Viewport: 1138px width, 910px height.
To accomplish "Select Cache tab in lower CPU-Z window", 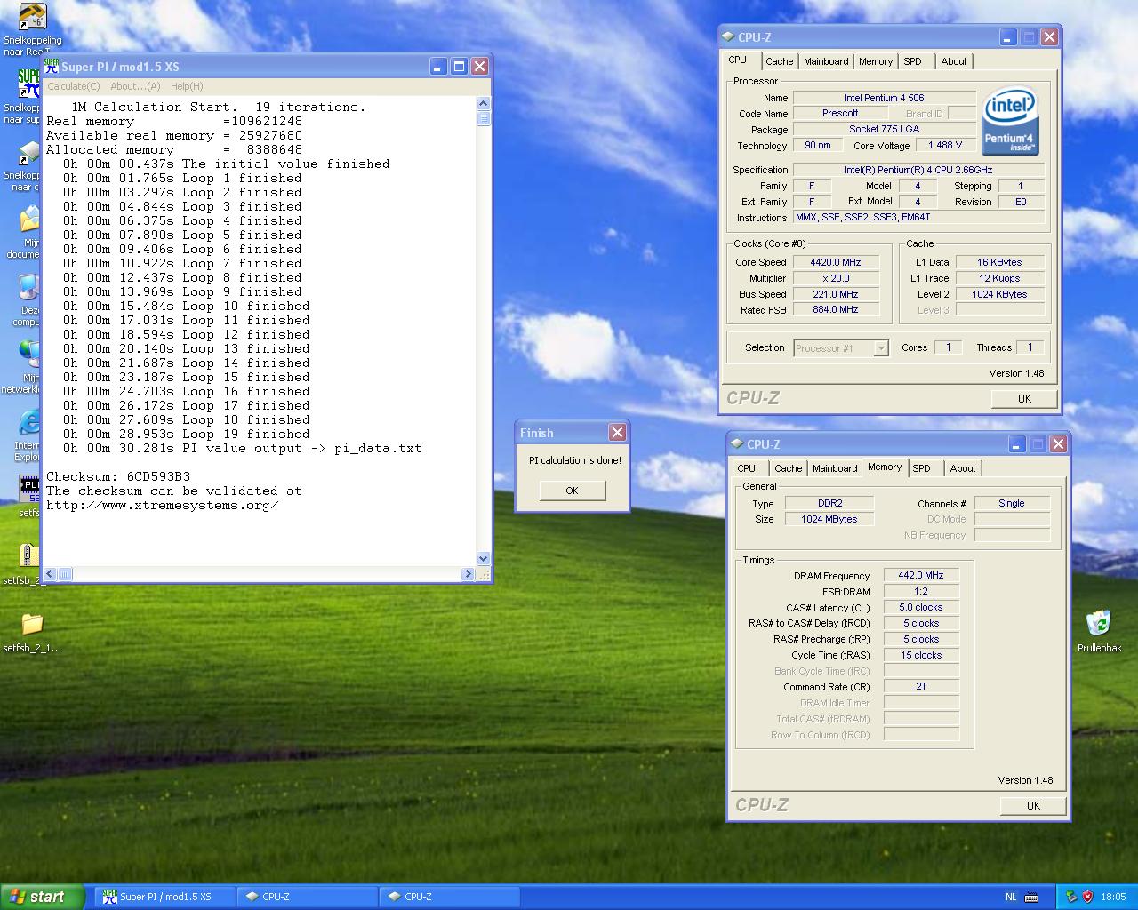I will [788, 468].
